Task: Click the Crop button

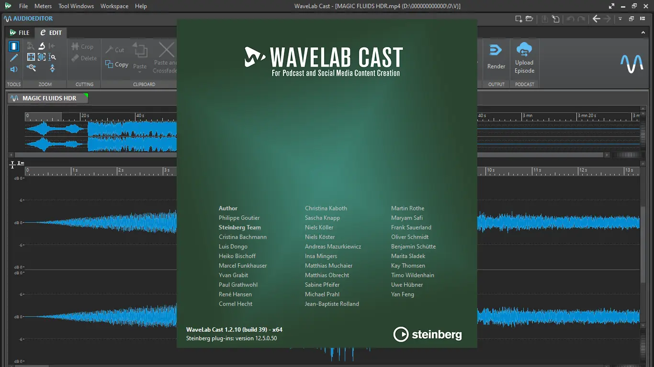Action: tap(82, 46)
